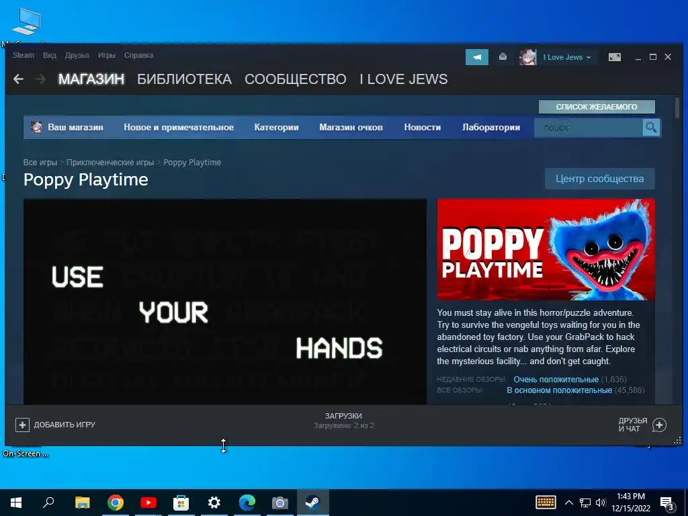This screenshot has width=688, height=516.
Task: Open the Центр сообщества button
Action: point(600,179)
